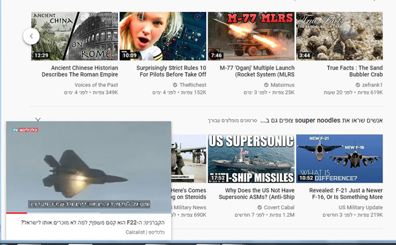
Task: Open the Covert Cabal channel link
Action: click(279, 208)
